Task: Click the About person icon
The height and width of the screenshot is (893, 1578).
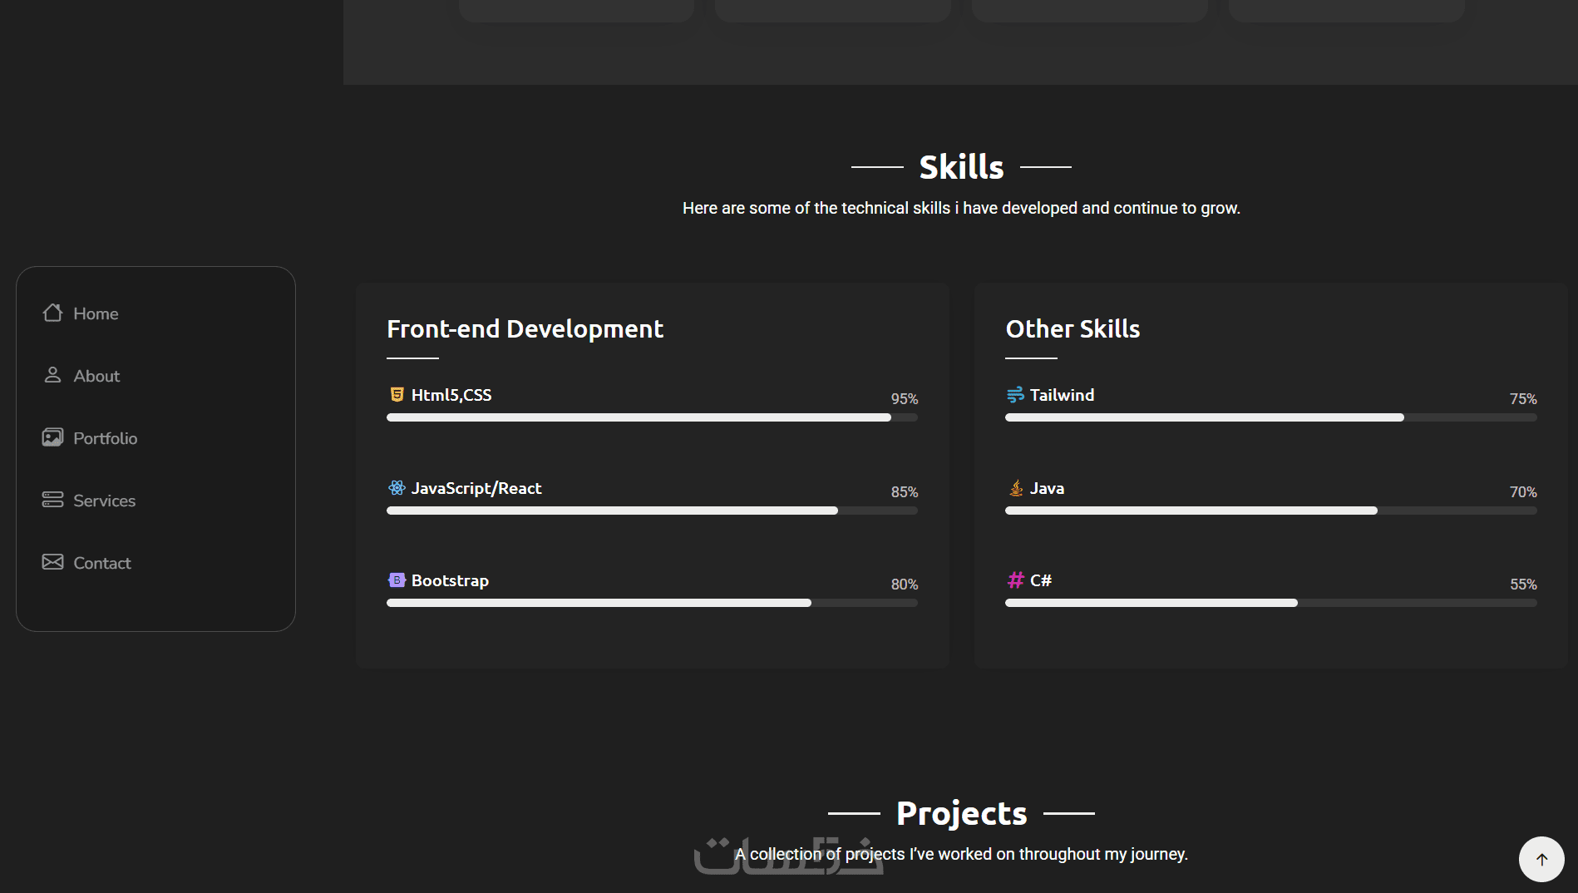Action: [52, 375]
